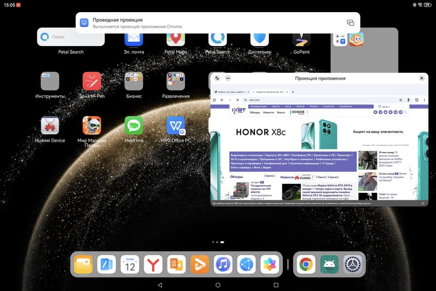
Task: Open the Эл. почта mail app
Action: pos(134,40)
